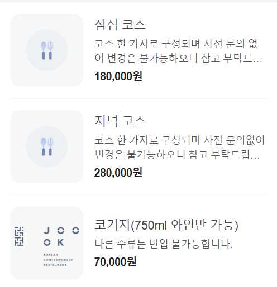Expand the truncated 점심 코스 description ellipsis

259,61
